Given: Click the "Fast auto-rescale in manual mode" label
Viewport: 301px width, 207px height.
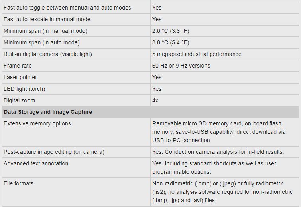Looking at the screenshot, I should pos(47,19).
